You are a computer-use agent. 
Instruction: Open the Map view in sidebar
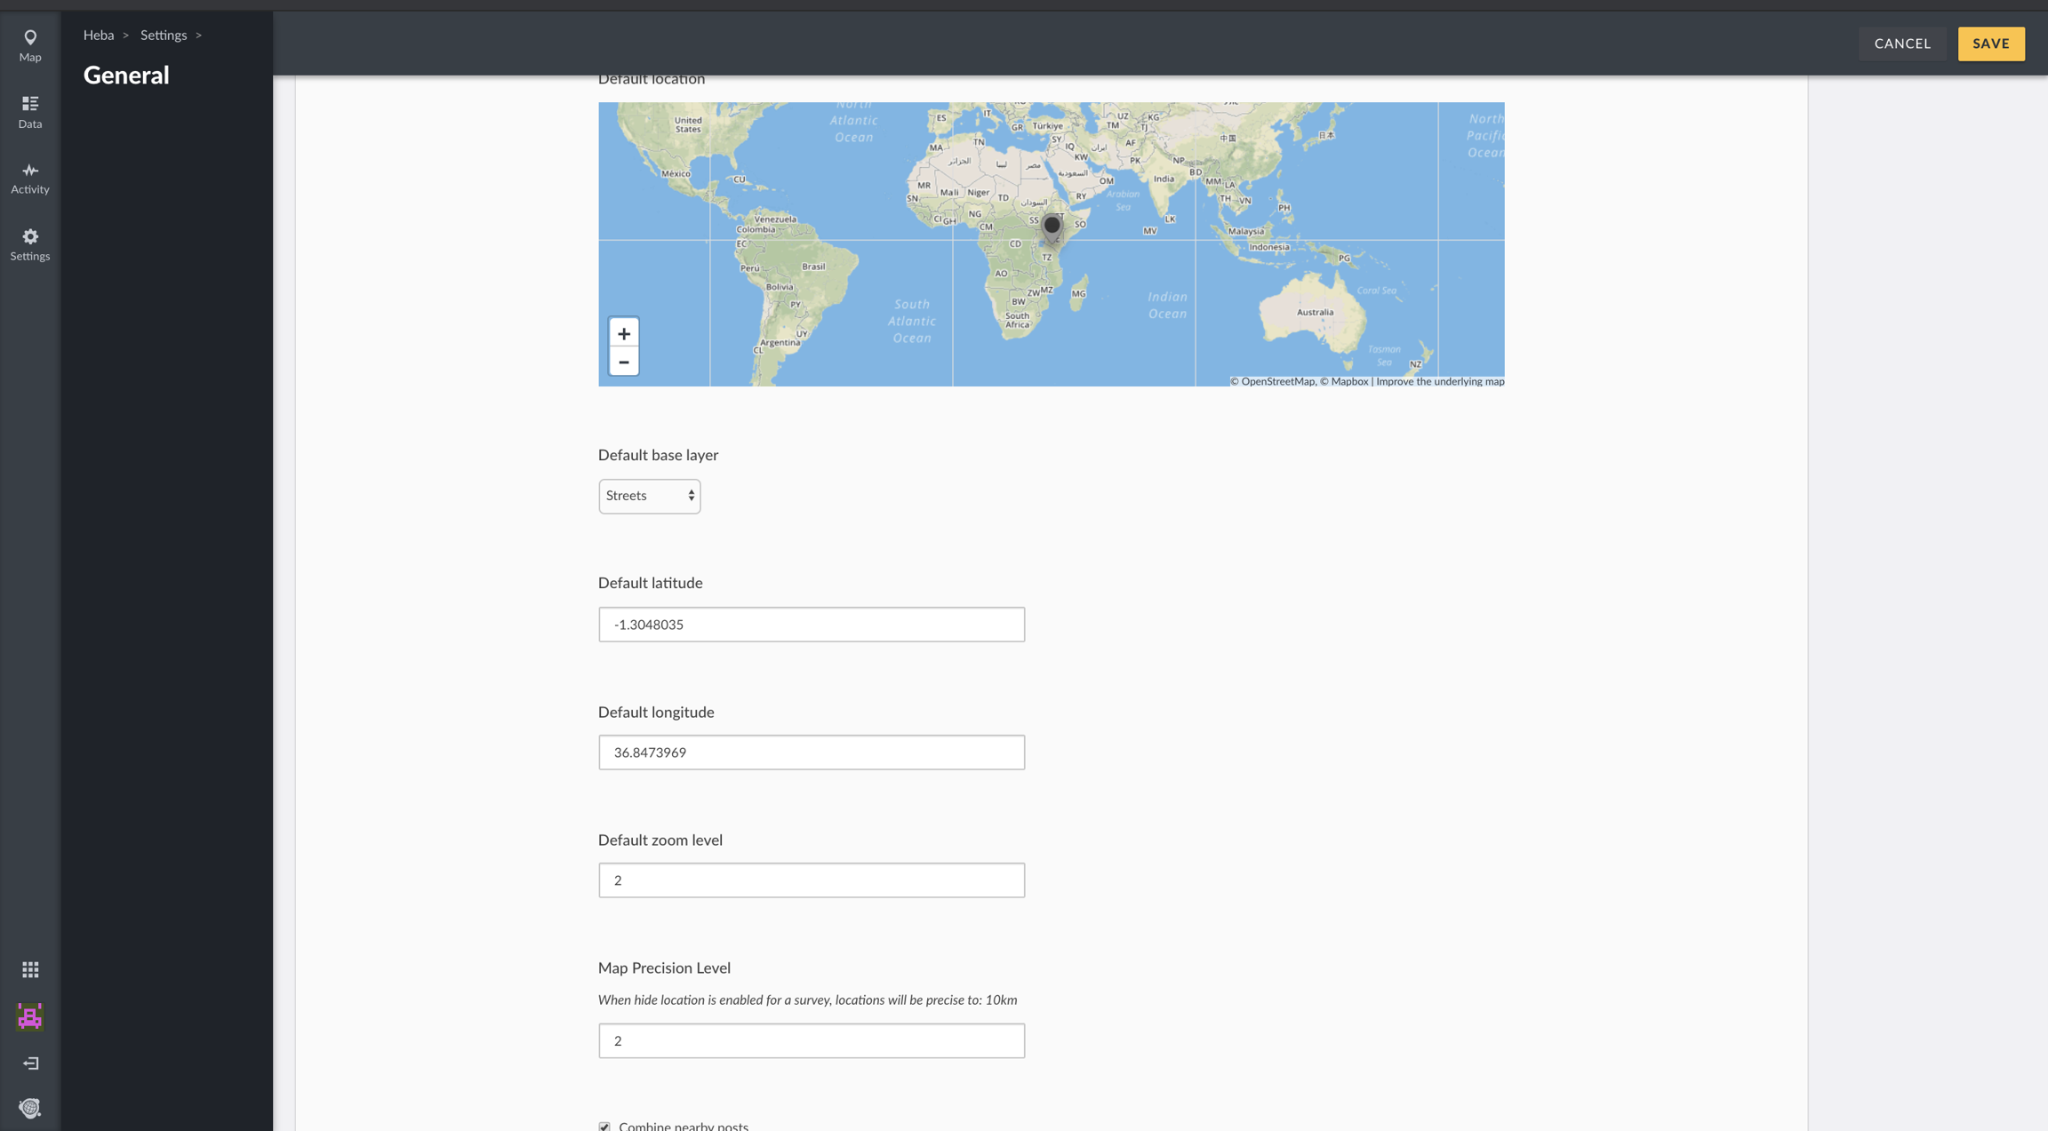(30, 44)
